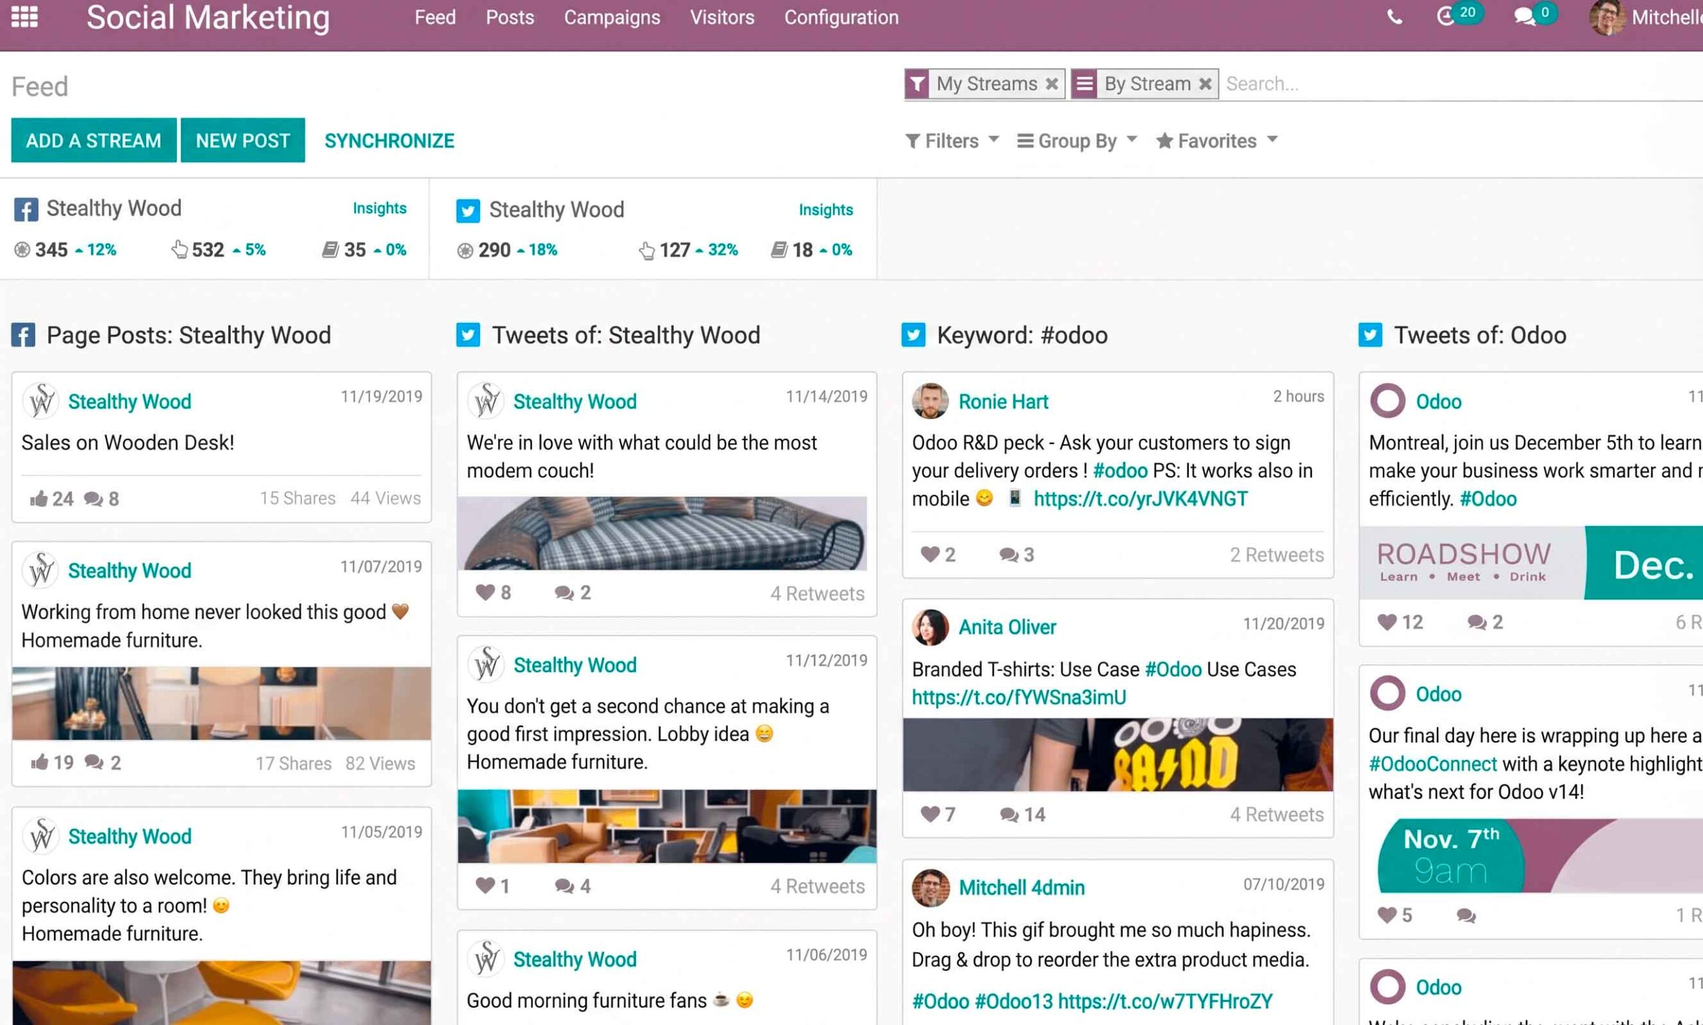Like the Sales on Wooden Desk post
The image size is (1703, 1025).
(x=39, y=498)
